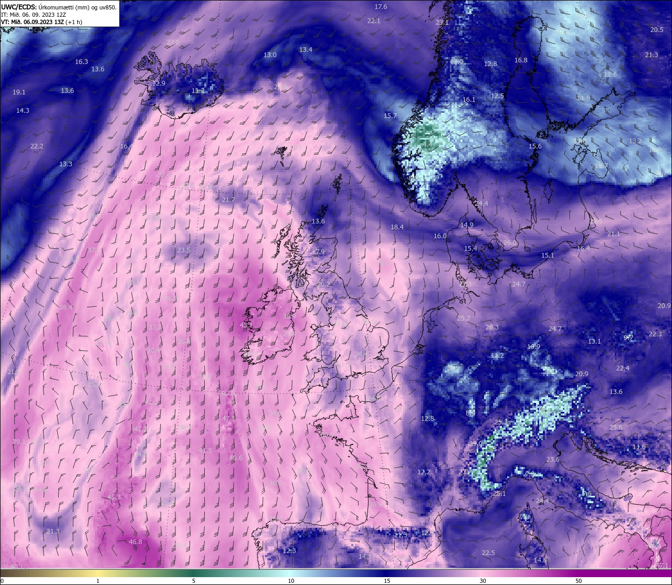
Task: Click the 30 label on color scale
Action: [x=482, y=581]
